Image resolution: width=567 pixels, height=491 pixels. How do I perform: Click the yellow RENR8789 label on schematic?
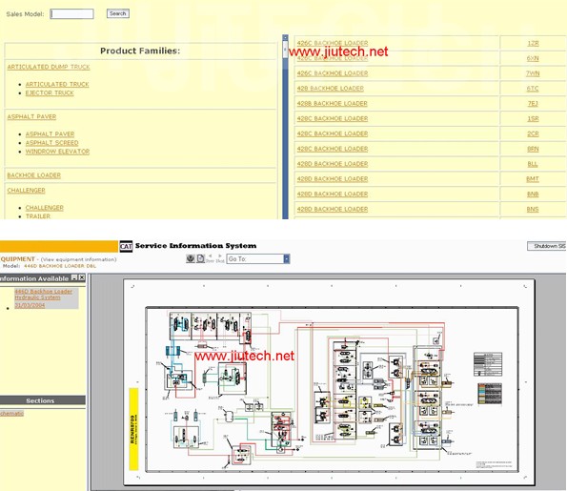[x=133, y=429]
